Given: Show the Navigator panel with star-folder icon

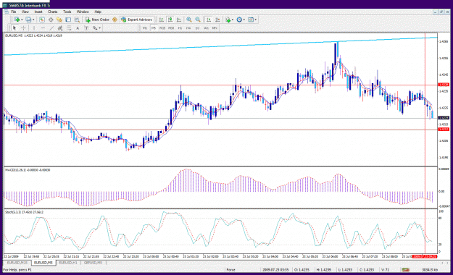Looking at the screenshot, I should [x=59, y=20].
